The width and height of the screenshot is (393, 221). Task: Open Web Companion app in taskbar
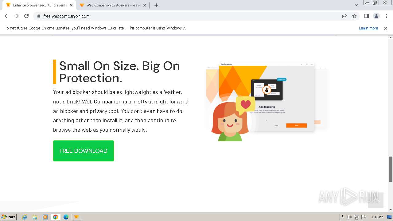tap(76, 217)
